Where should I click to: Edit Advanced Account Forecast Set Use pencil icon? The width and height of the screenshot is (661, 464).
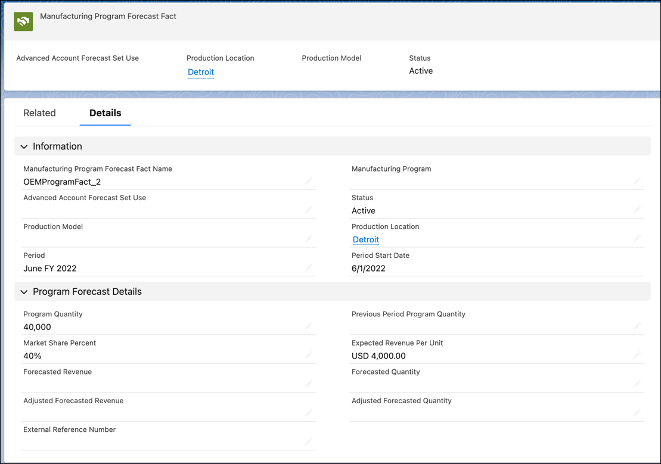pyautogui.click(x=309, y=210)
